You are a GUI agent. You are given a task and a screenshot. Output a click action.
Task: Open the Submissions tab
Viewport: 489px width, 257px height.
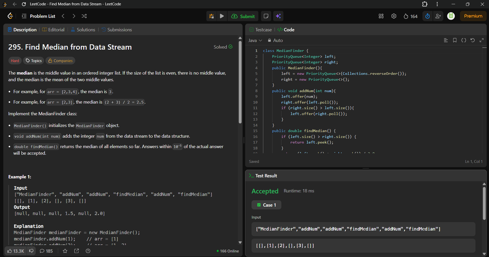pos(116,30)
